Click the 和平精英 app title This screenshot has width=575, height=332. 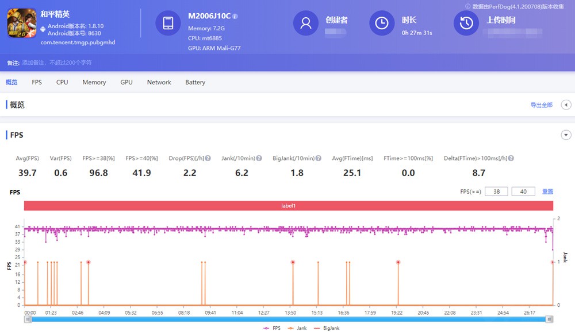[55, 14]
